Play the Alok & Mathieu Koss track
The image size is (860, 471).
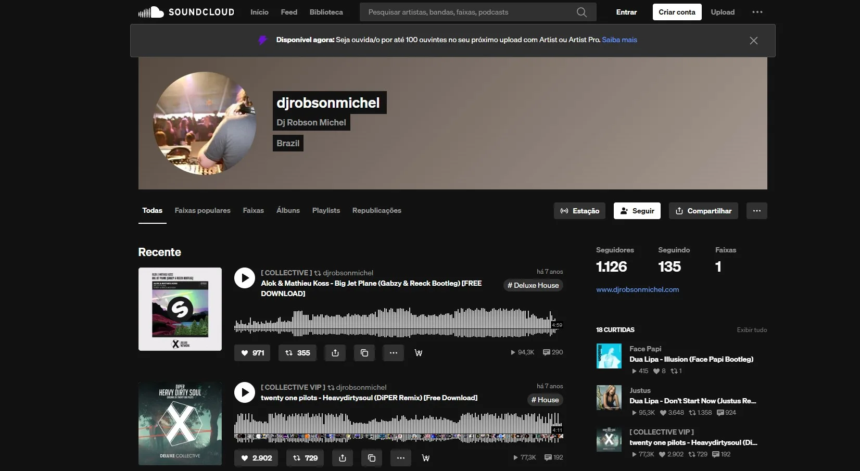[245, 278]
